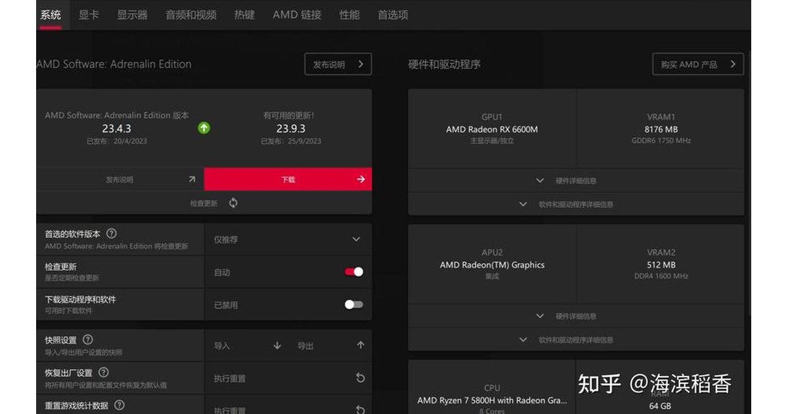
Task: Click the reset icon in 恢复出厂设置 row
Action: (x=360, y=378)
